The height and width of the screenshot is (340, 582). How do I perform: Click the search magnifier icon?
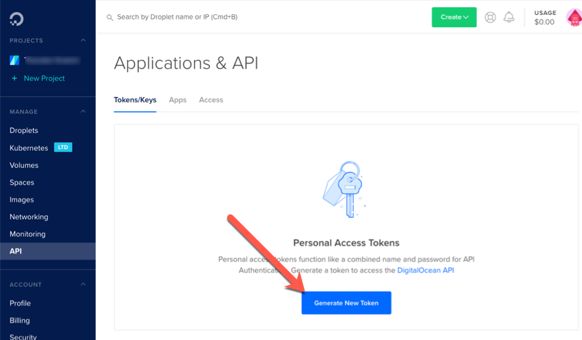[110, 17]
